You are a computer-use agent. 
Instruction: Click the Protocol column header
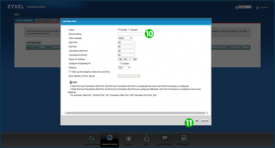pyautogui.click(x=235, y=47)
